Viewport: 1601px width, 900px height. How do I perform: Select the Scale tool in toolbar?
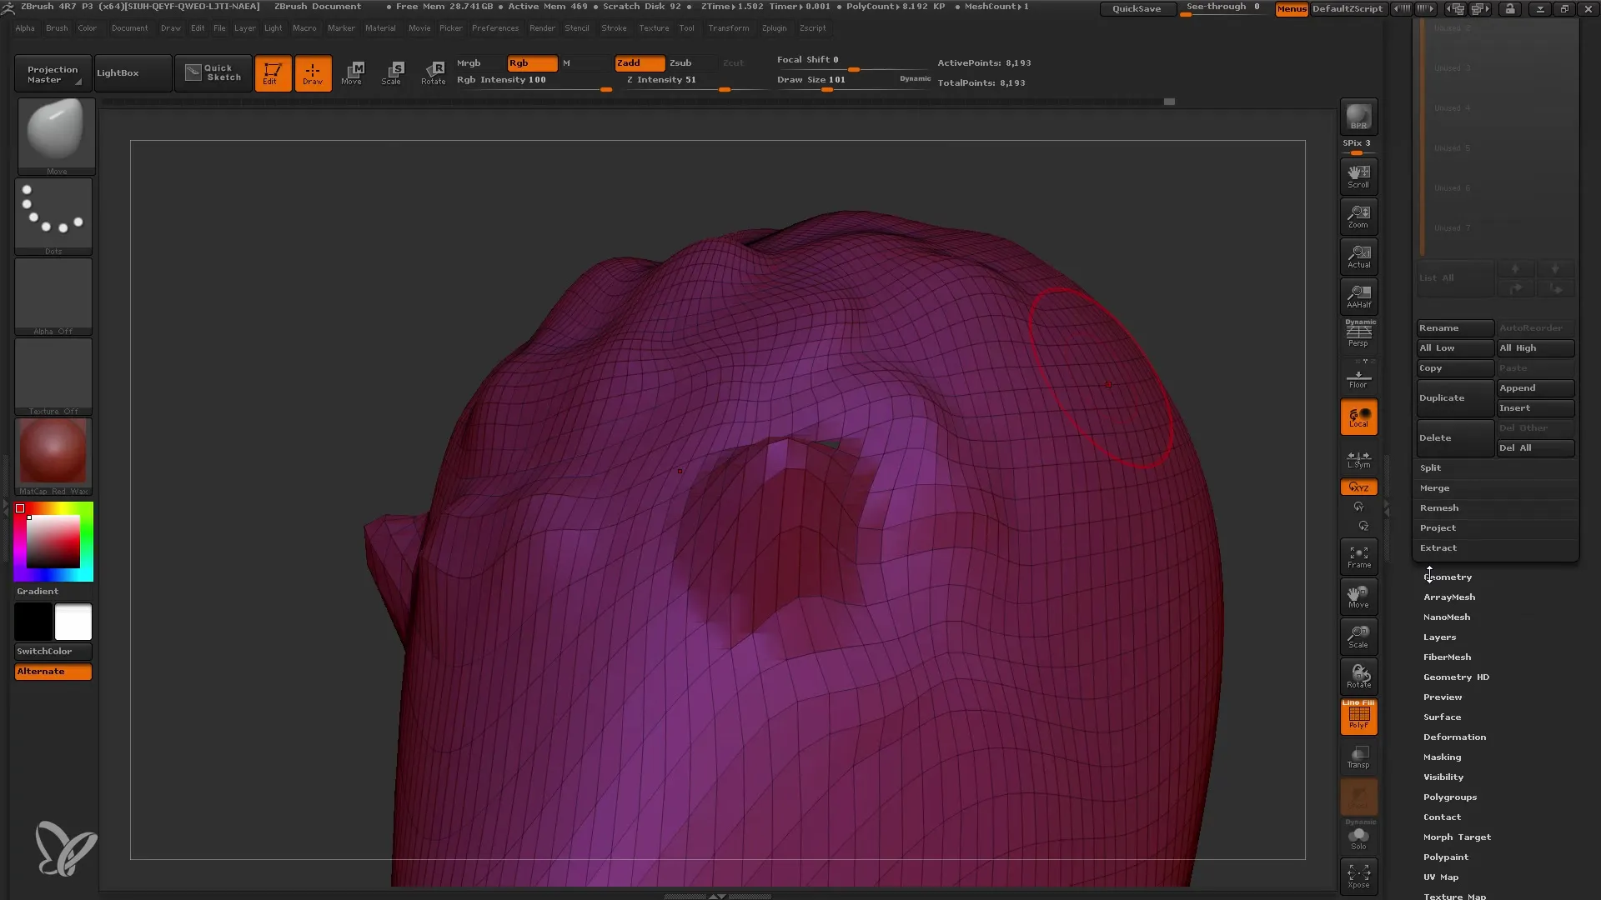point(393,72)
